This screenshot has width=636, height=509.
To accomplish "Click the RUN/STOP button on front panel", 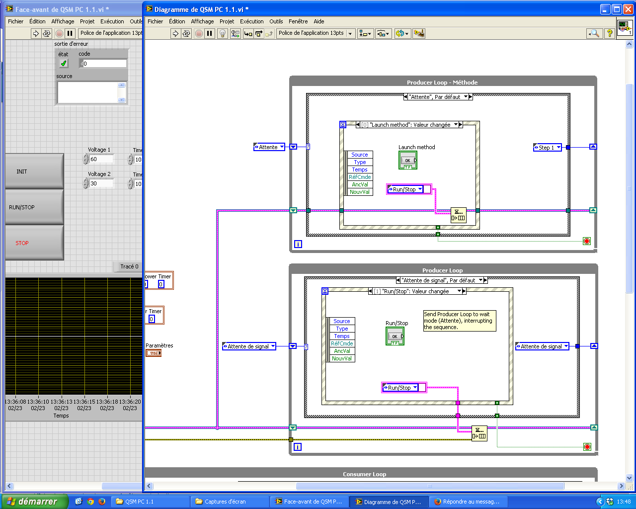I will click(34, 207).
